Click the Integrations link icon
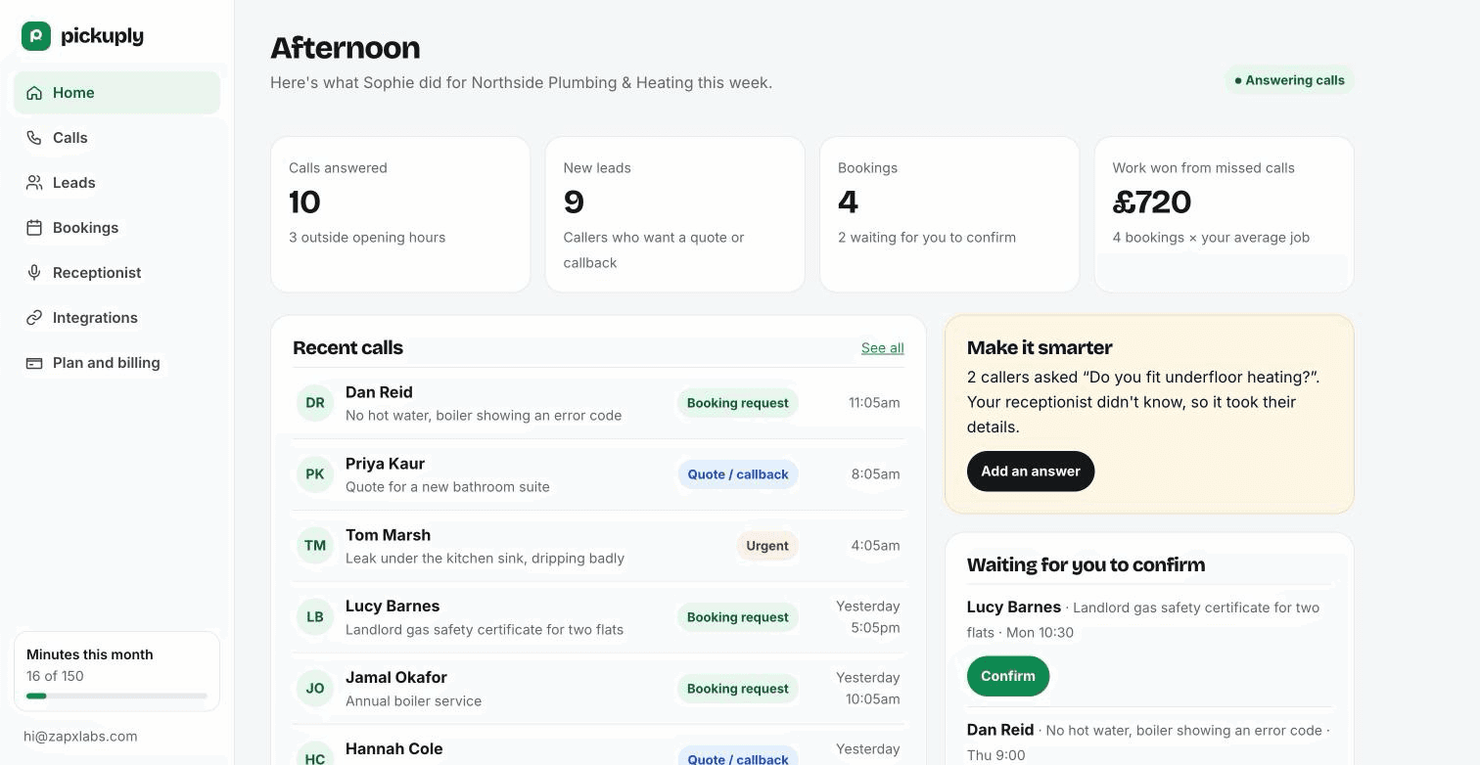The image size is (1480, 765). (34, 318)
